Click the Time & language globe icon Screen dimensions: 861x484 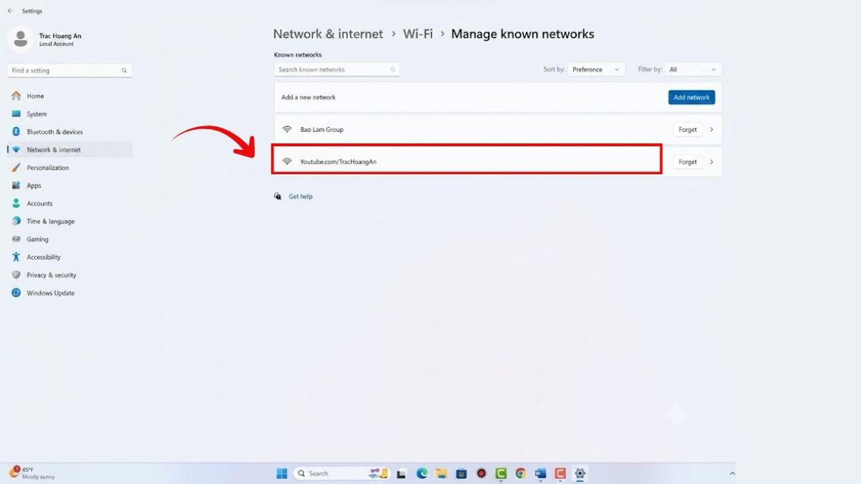pyautogui.click(x=16, y=221)
